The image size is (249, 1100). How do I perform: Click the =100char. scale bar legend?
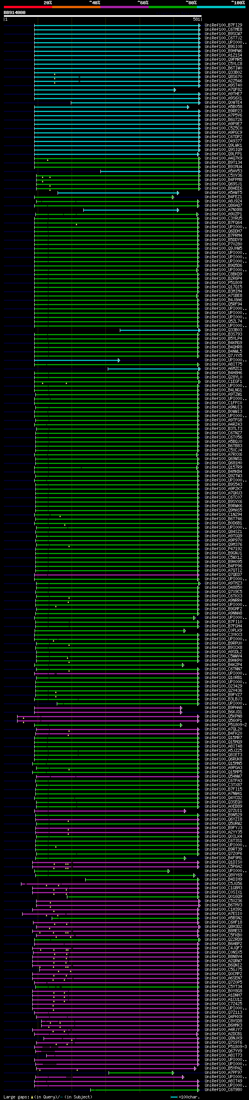(x=184, y=1096)
